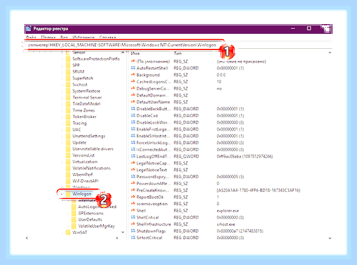Image resolution: width=357 pixels, height=265 pixels.
Task: Click values pane scroll up arrow
Action: (330, 53)
